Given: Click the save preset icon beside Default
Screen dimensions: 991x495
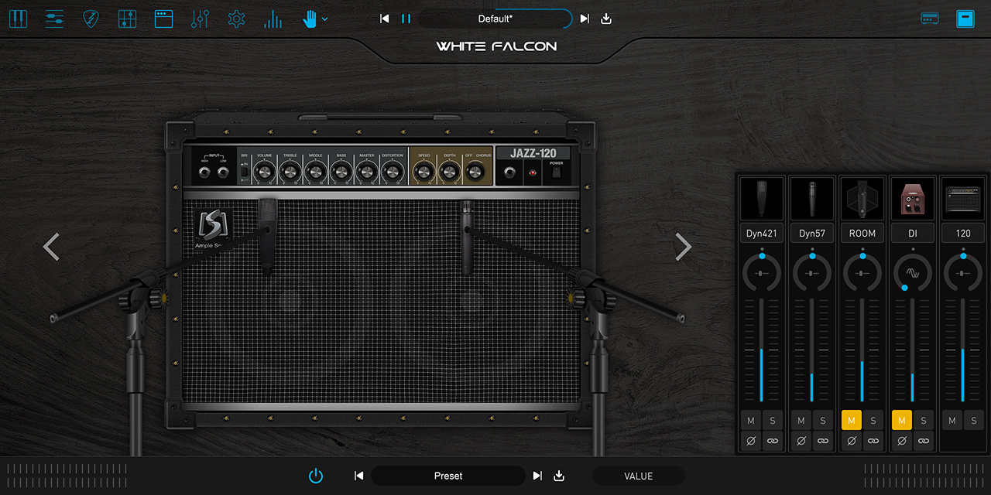Looking at the screenshot, I should pyautogui.click(x=606, y=19).
